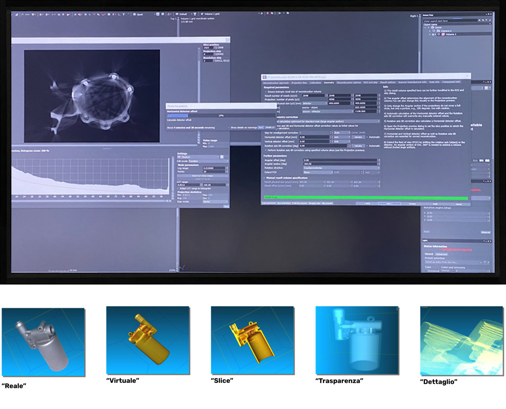
Task: Click Cancel in CT reconstruction dialog
Action: click(x=459, y=204)
